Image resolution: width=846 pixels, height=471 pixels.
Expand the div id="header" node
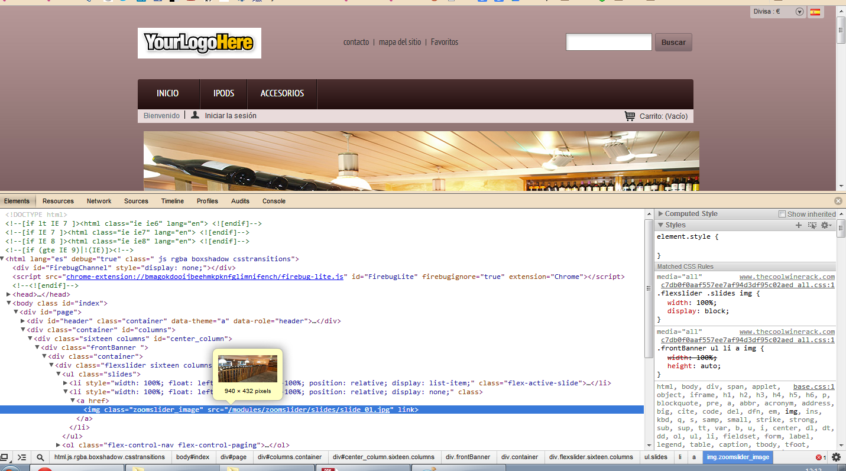click(x=23, y=321)
